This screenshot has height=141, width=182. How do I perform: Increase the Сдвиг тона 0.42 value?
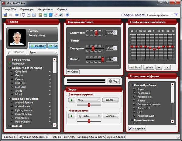[115, 32]
